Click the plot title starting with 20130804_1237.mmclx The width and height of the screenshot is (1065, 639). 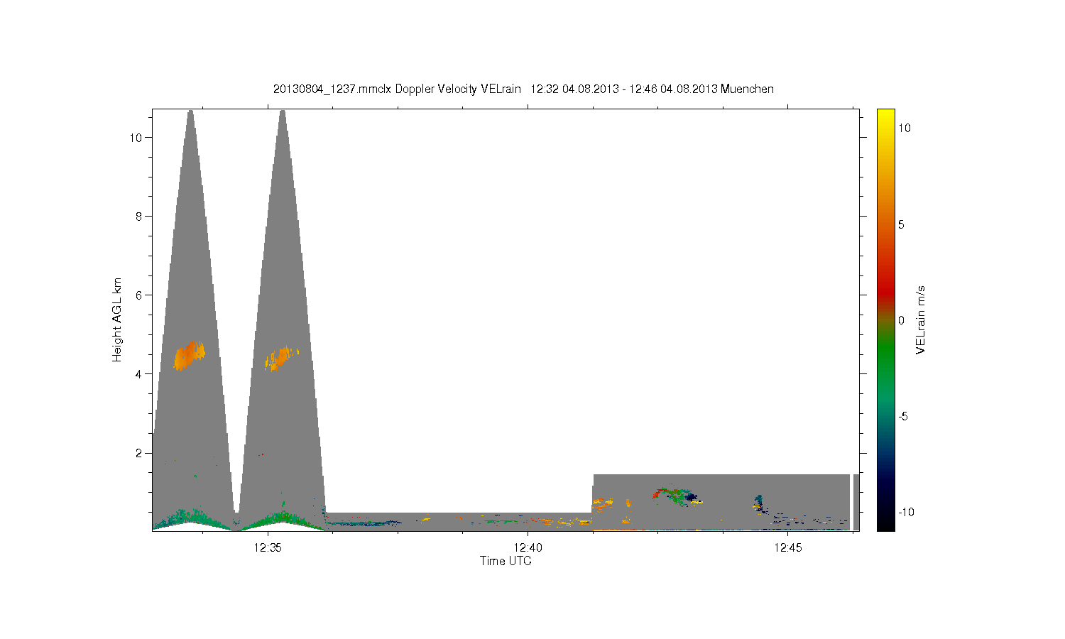point(523,89)
